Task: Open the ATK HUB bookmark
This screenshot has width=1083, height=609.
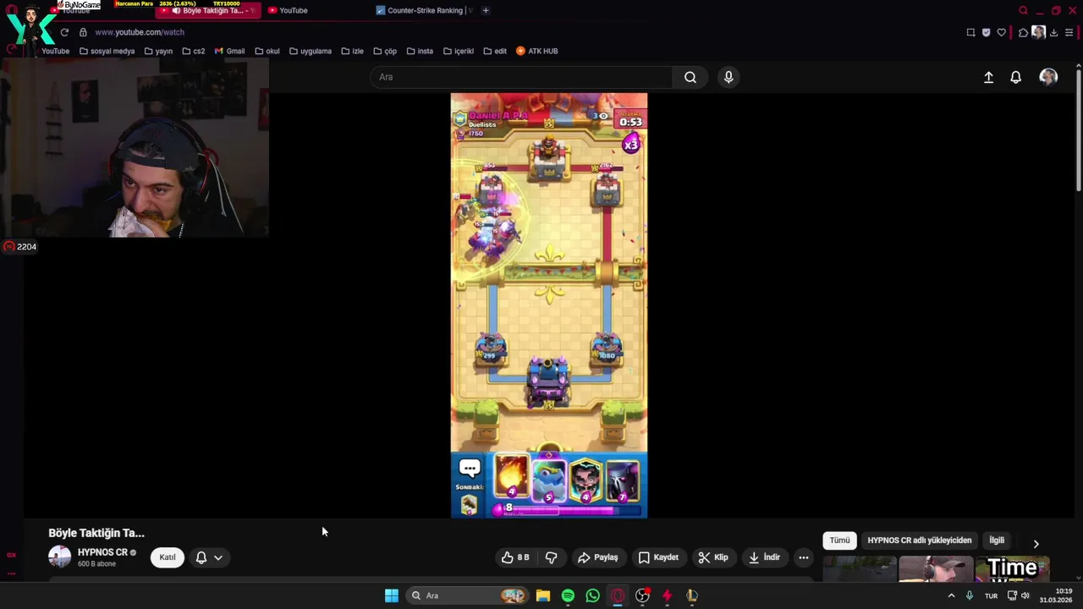Action: click(x=536, y=51)
